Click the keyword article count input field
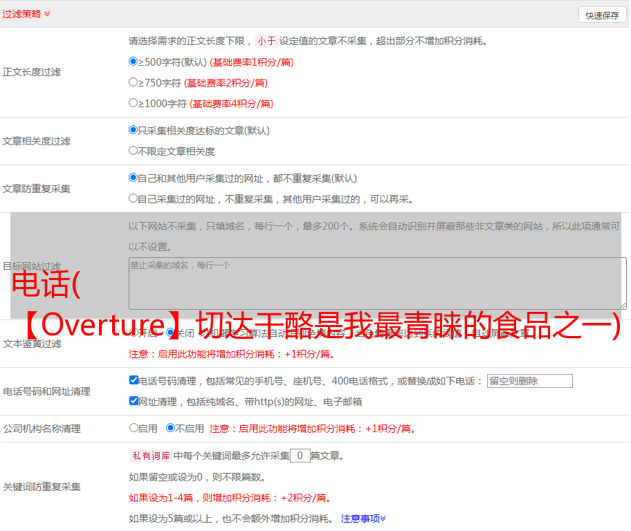This screenshot has width=631, height=531. point(300,456)
